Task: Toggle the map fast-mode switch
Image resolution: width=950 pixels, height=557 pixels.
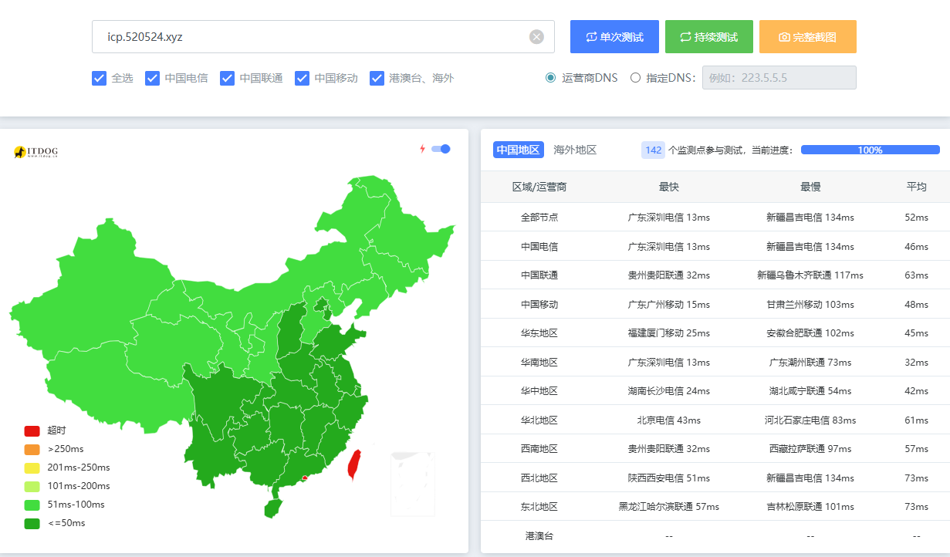Action: click(x=441, y=149)
